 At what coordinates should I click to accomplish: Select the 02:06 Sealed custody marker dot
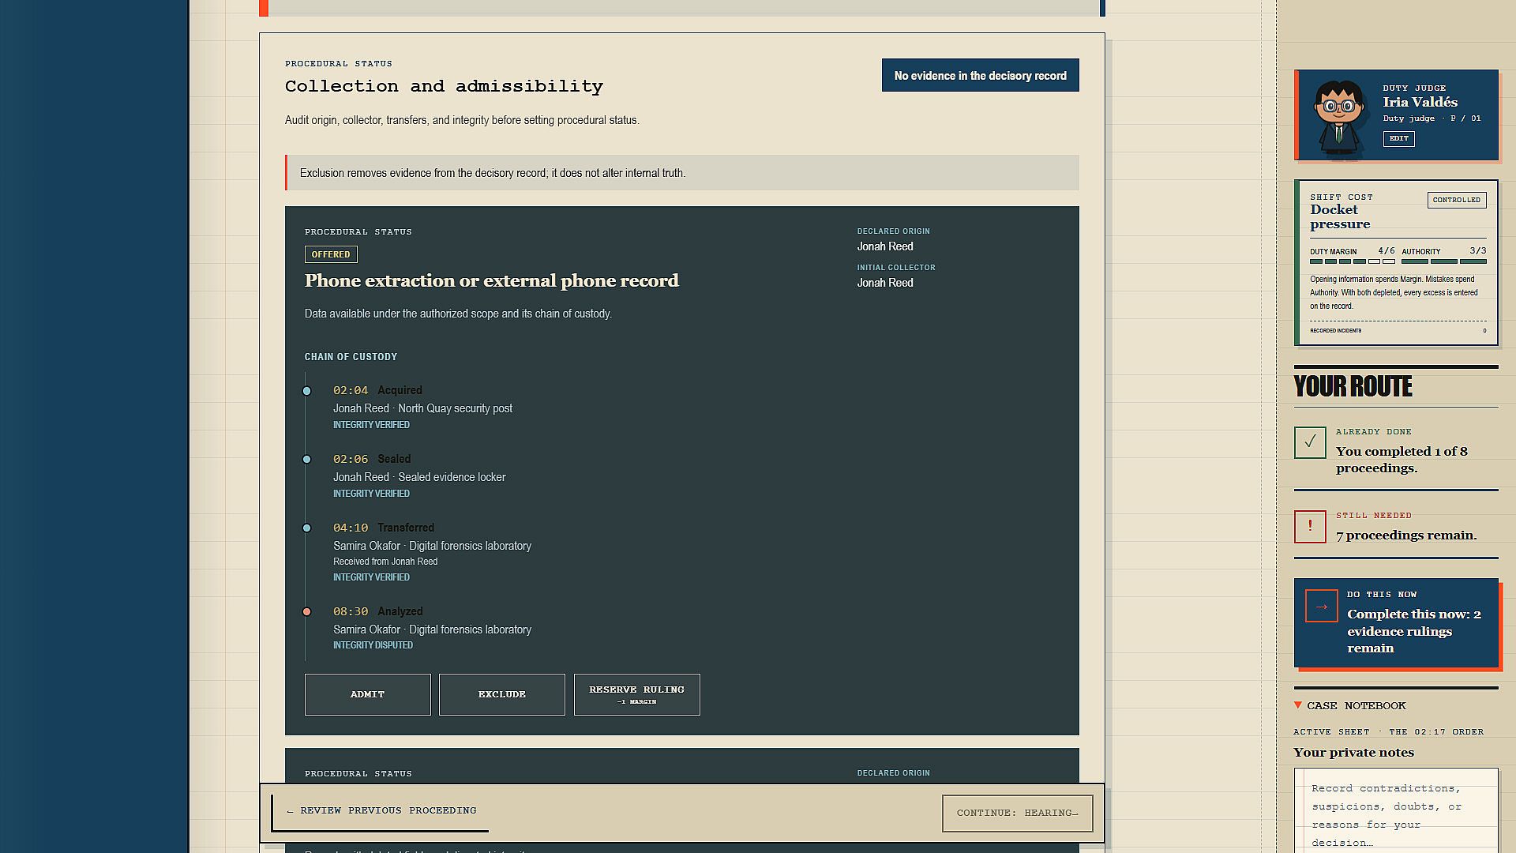pyautogui.click(x=307, y=460)
